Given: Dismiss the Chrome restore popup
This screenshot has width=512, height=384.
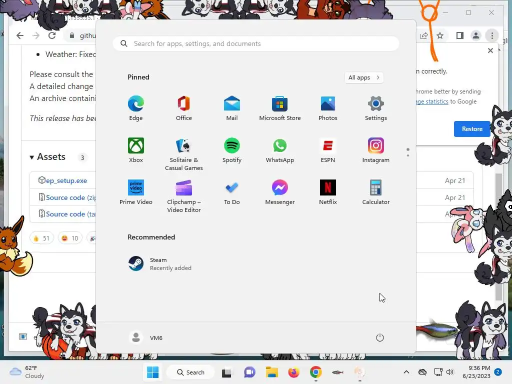Looking at the screenshot, I should point(490,50).
